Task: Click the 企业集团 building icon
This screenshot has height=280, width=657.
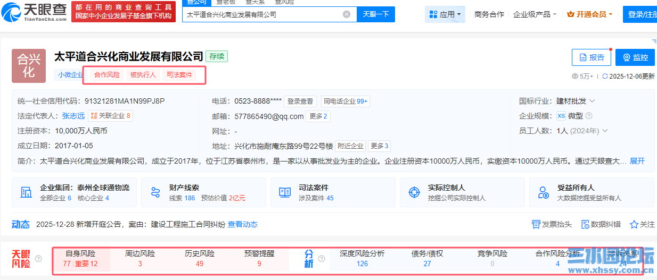Action: click(x=26, y=192)
